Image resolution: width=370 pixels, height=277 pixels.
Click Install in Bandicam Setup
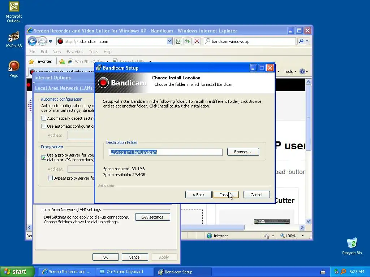click(225, 195)
